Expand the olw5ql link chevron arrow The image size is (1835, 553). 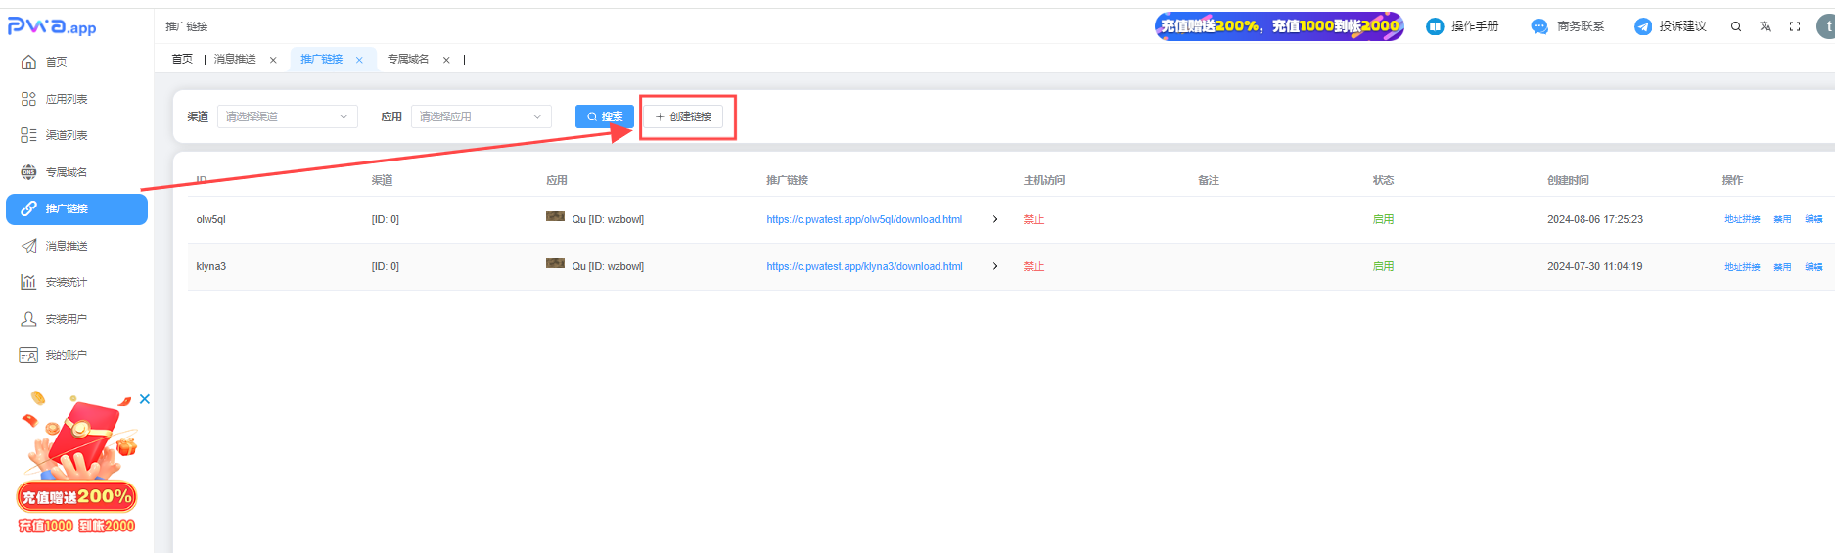click(x=995, y=219)
